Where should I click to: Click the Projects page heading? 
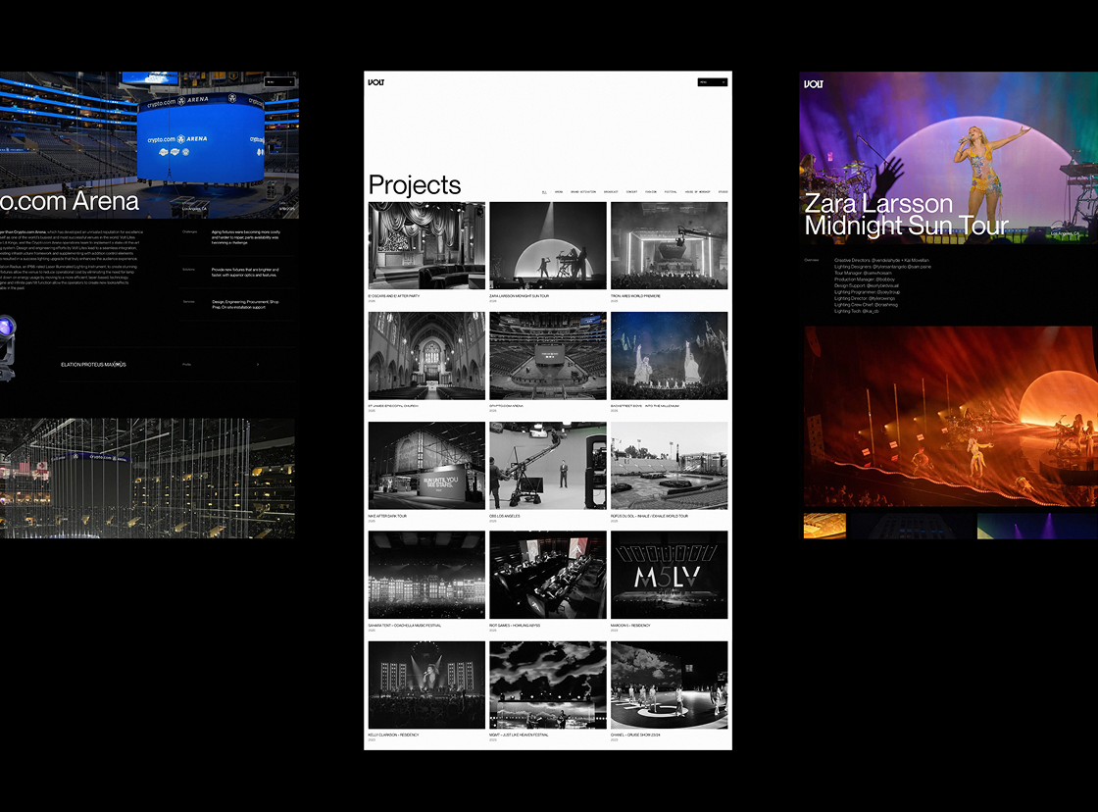pyautogui.click(x=415, y=185)
